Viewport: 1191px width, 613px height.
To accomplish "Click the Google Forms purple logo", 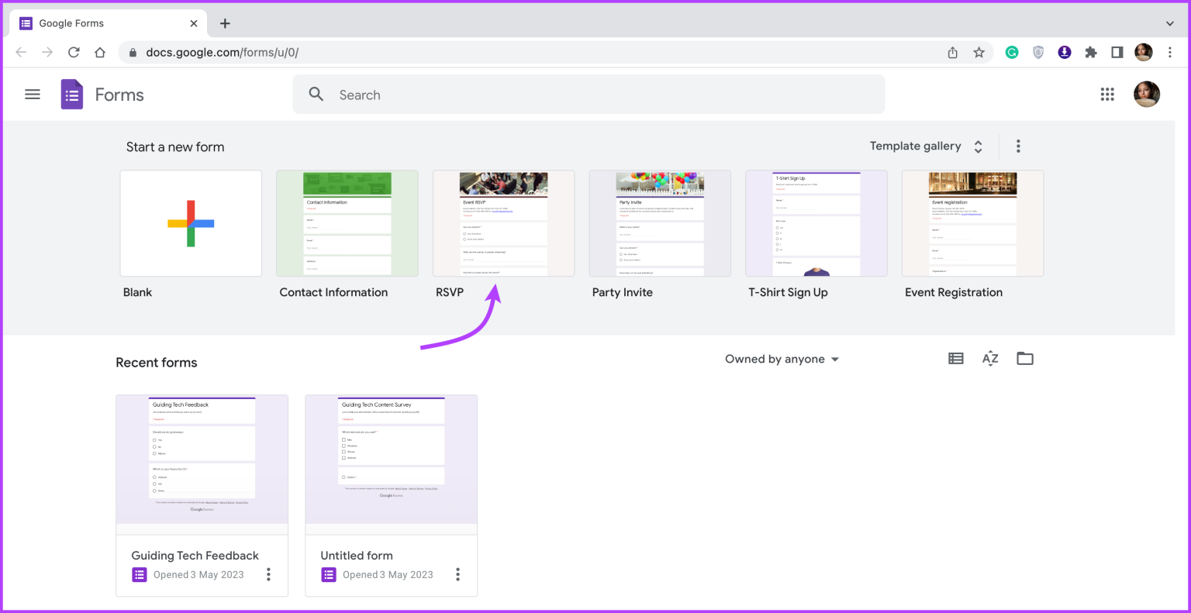I will coord(71,94).
